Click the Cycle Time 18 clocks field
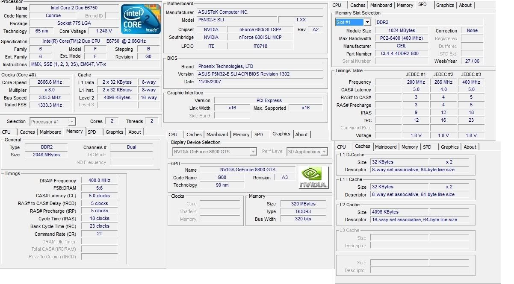The image size is (514, 284). (100, 218)
